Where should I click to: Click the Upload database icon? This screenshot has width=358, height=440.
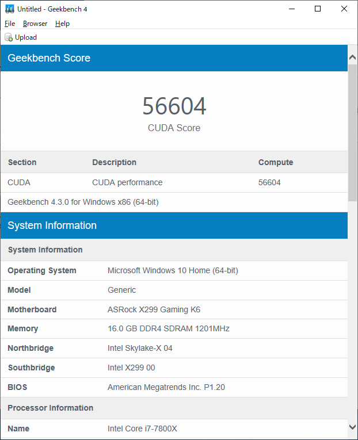pyautogui.click(x=9, y=37)
